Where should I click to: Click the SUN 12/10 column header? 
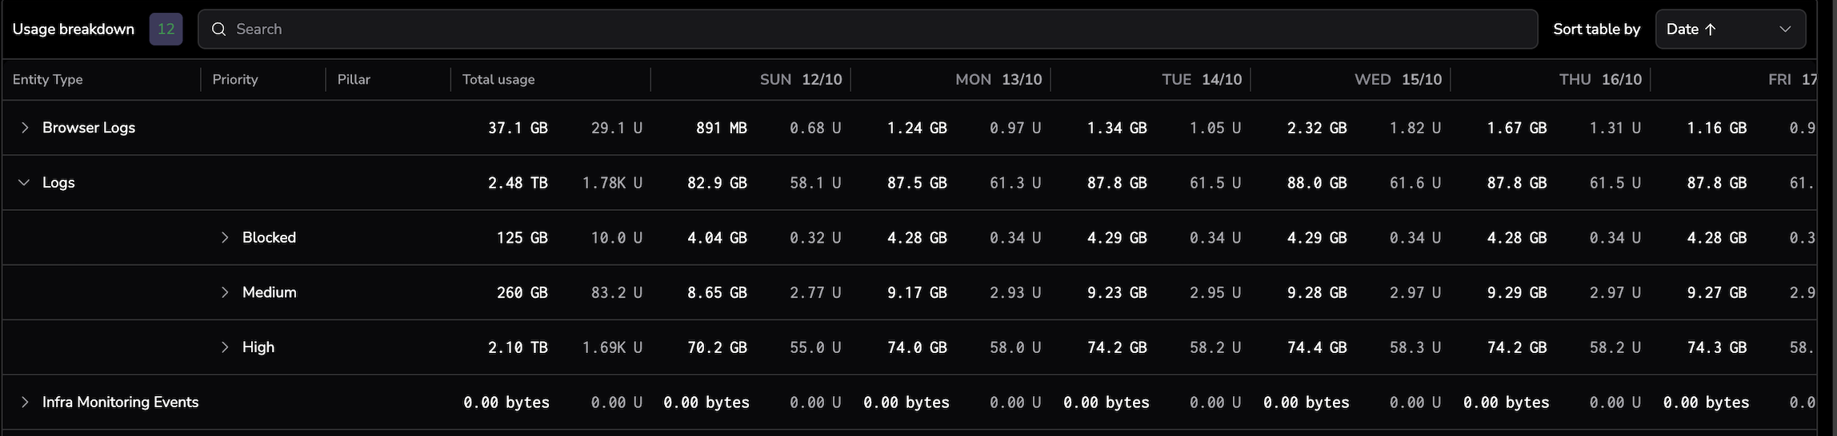click(x=800, y=80)
